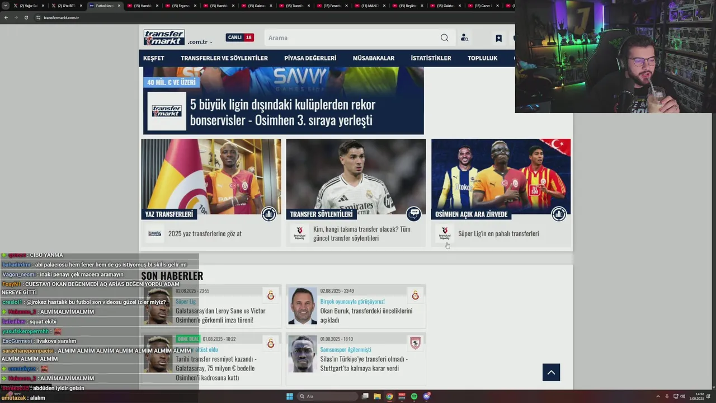The height and width of the screenshot is (403, 716).
Task: Open the İSTATİSTİKLER menu
Action: point(431,58)
